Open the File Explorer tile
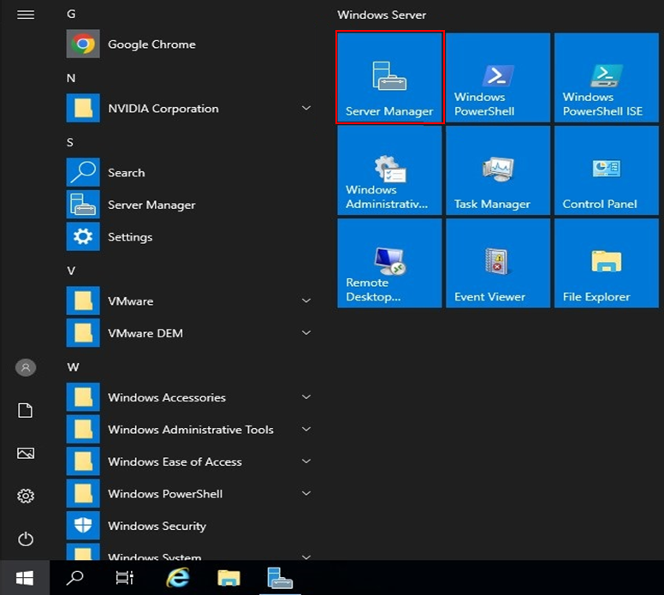The height and width of the screenshot is (595, 664). 606,263
